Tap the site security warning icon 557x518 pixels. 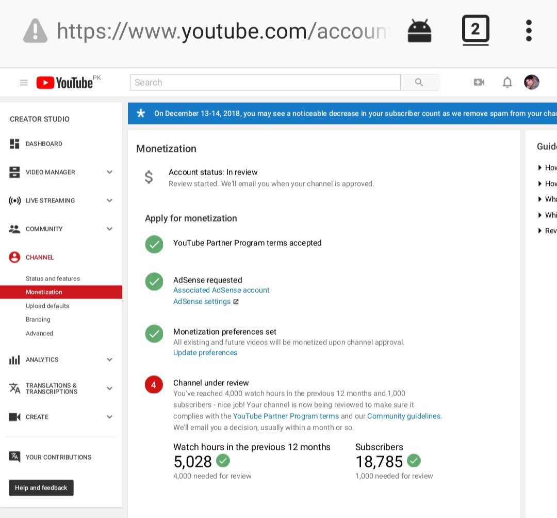click(35, 30)
